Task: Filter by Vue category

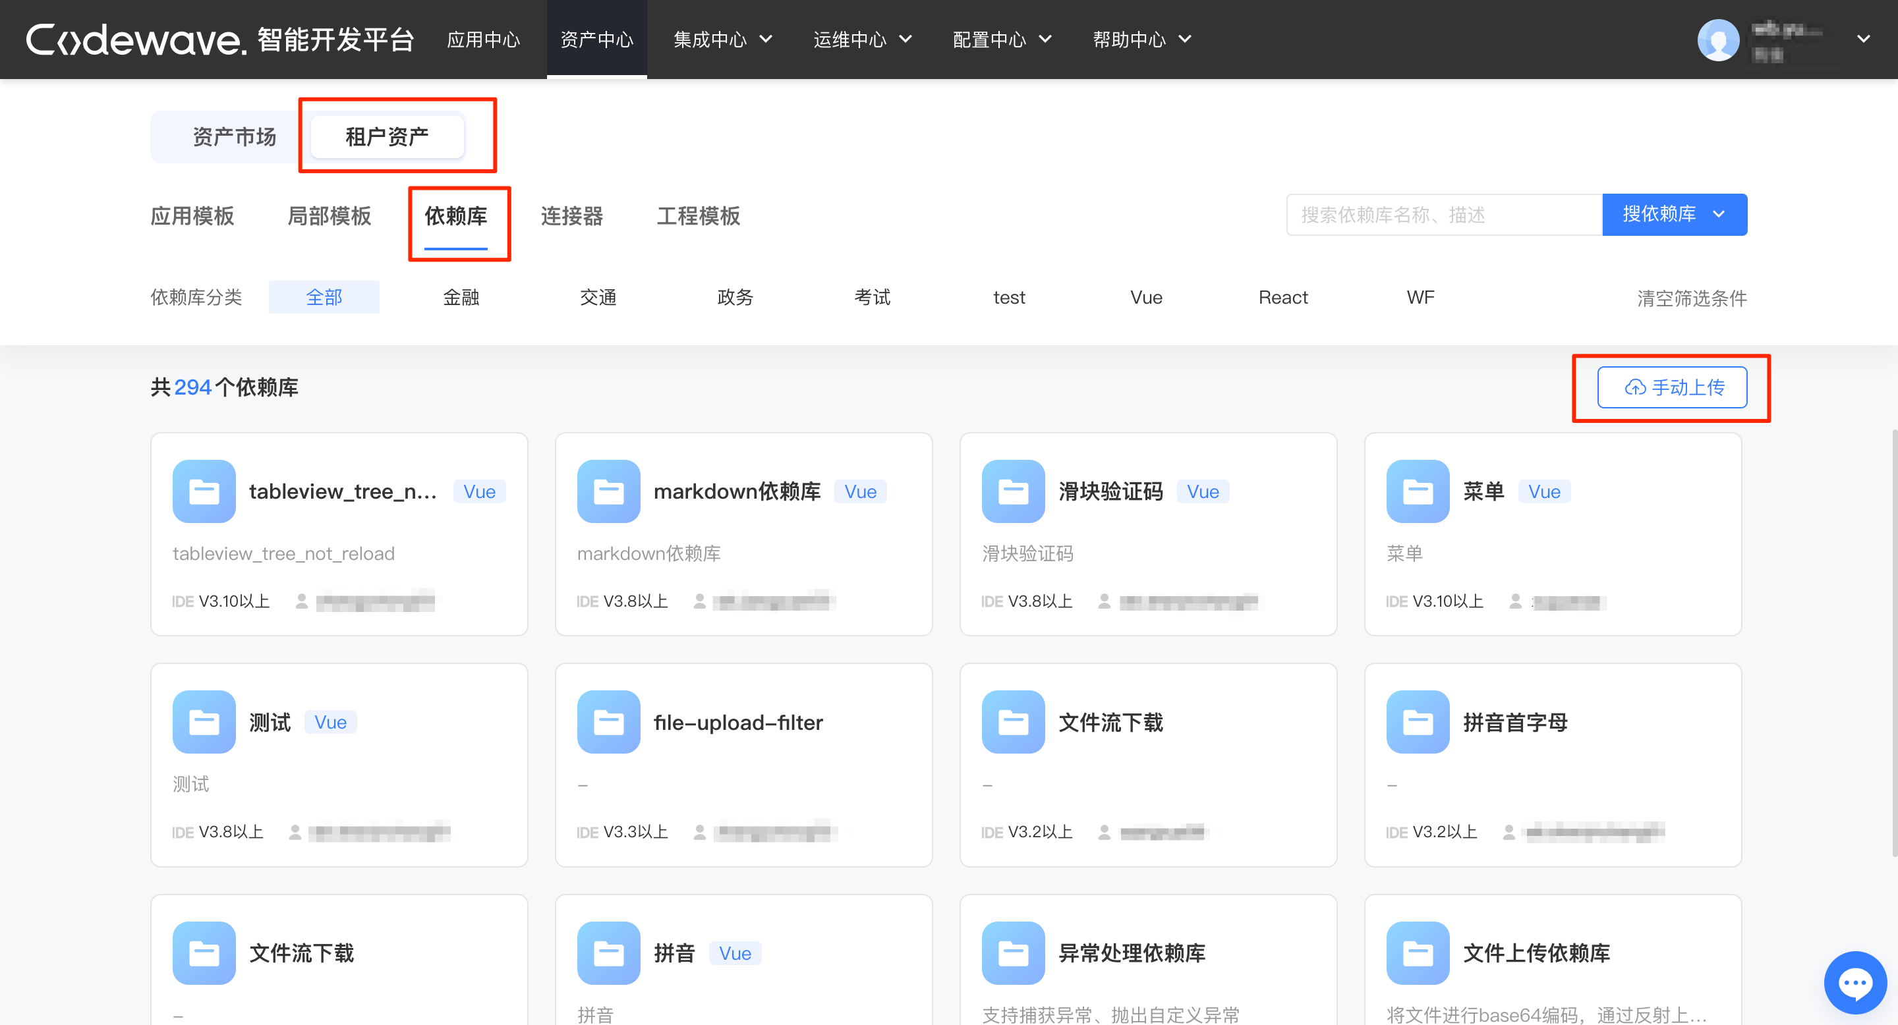Action: [x=1147, y=296]
